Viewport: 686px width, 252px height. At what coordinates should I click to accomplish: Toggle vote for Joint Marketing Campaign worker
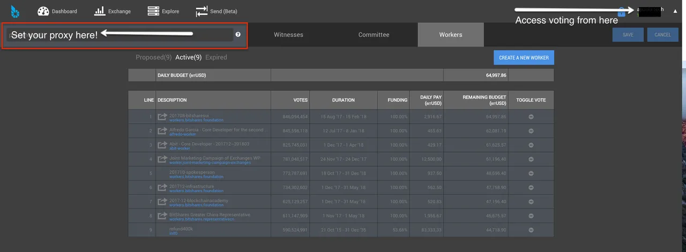tap(531, 159)
